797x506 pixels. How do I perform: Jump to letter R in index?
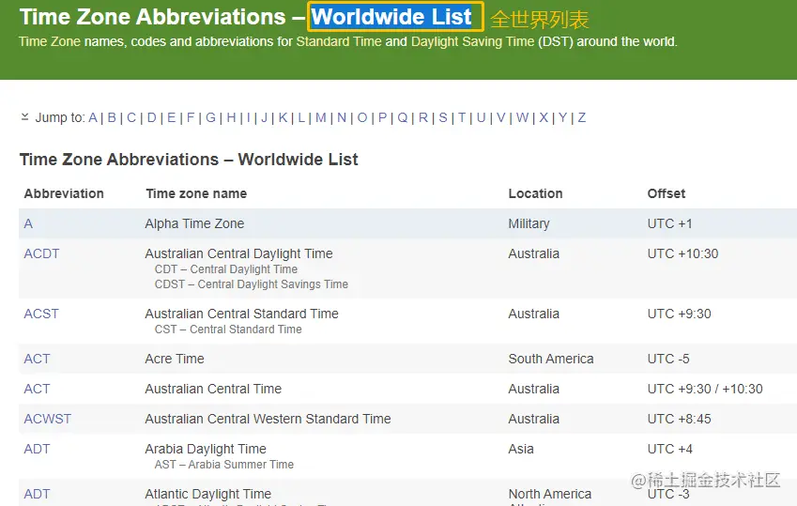pos(422,118)
